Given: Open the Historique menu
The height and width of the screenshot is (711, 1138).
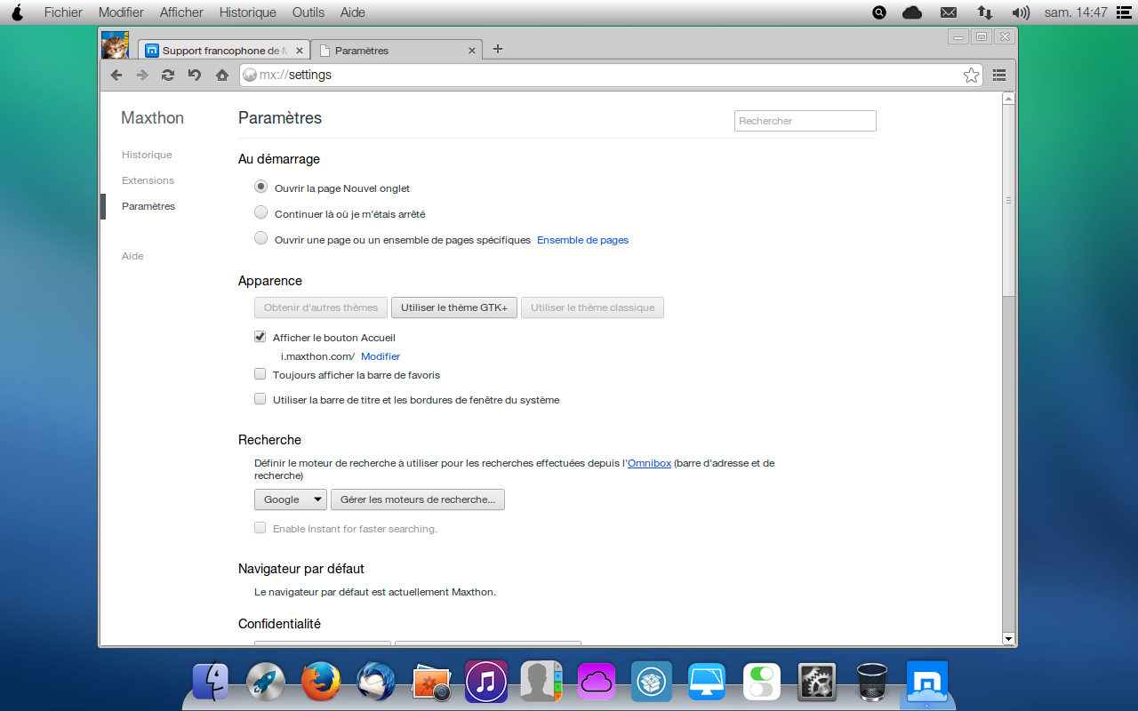Looking at the screenshot, I should click(248, 12).
